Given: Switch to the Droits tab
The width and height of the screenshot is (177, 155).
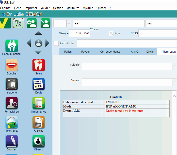Looking at the screenshot, I should click(x=150, y=52).
